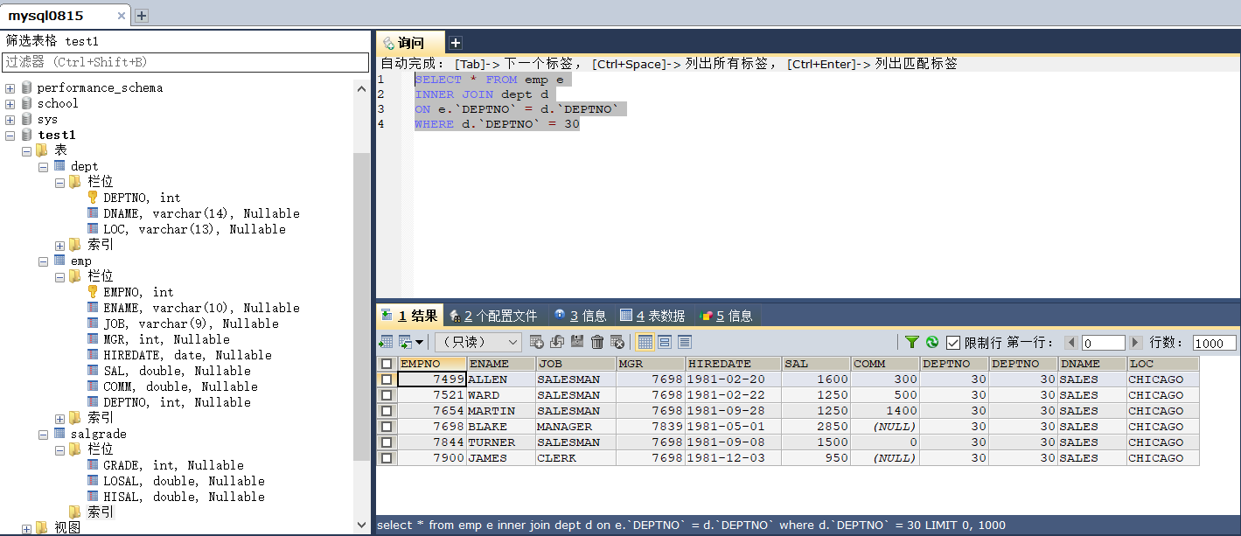The width and height of the screenshot is (1241, 536).
Task: Toggle the 限制行 limit rows checkbox
Action: pos(953,343)
